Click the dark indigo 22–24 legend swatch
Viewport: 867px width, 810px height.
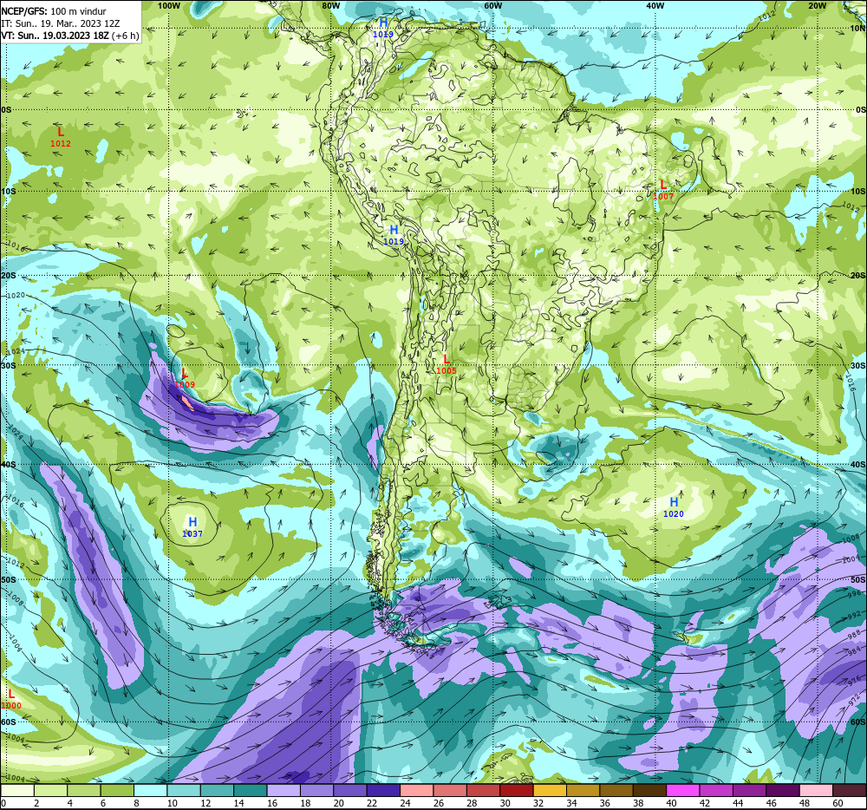[x=384, y=791]
